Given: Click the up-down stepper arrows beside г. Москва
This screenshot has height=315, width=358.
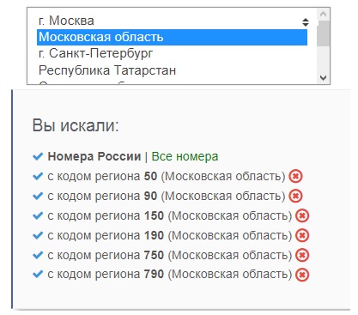Looking at the screenshot, I should [x=306, y=22].
